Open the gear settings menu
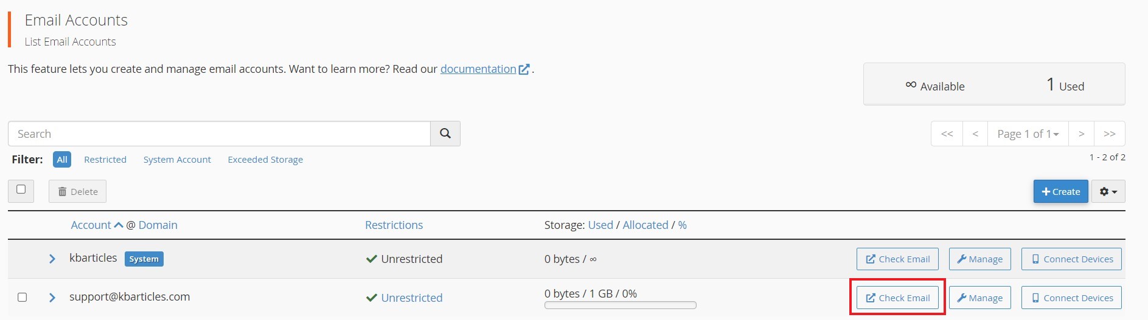The width and height of the screenshot is (1148, 320). (1108, 191)
